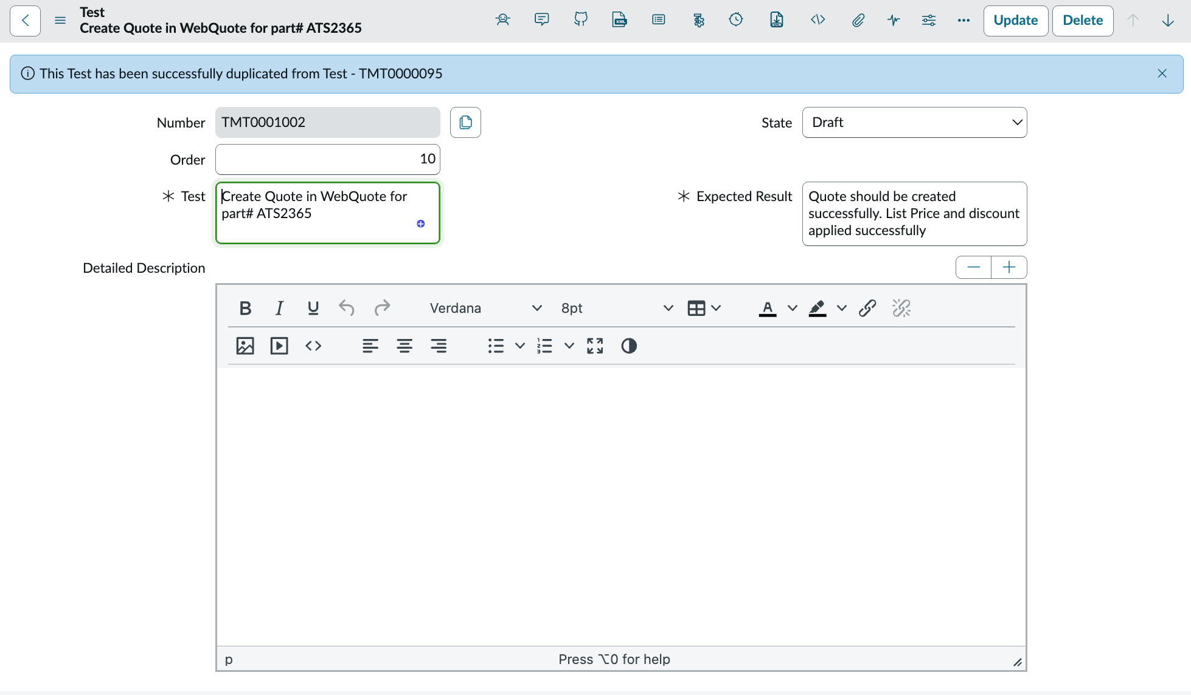
Task: Click the contrast half-circle icon
Action: pos(629,346)
